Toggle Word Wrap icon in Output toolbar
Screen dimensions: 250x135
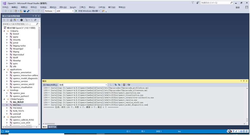pyautogui.click(x=129, y=85)
